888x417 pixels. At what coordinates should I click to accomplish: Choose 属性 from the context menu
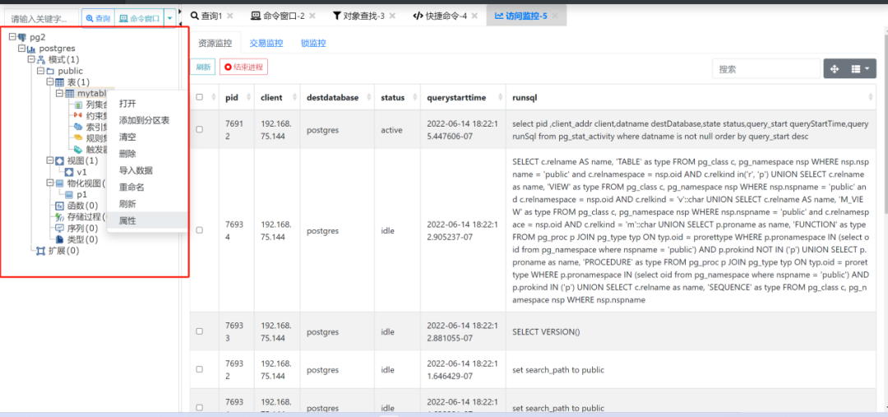[x=147, y=220]
